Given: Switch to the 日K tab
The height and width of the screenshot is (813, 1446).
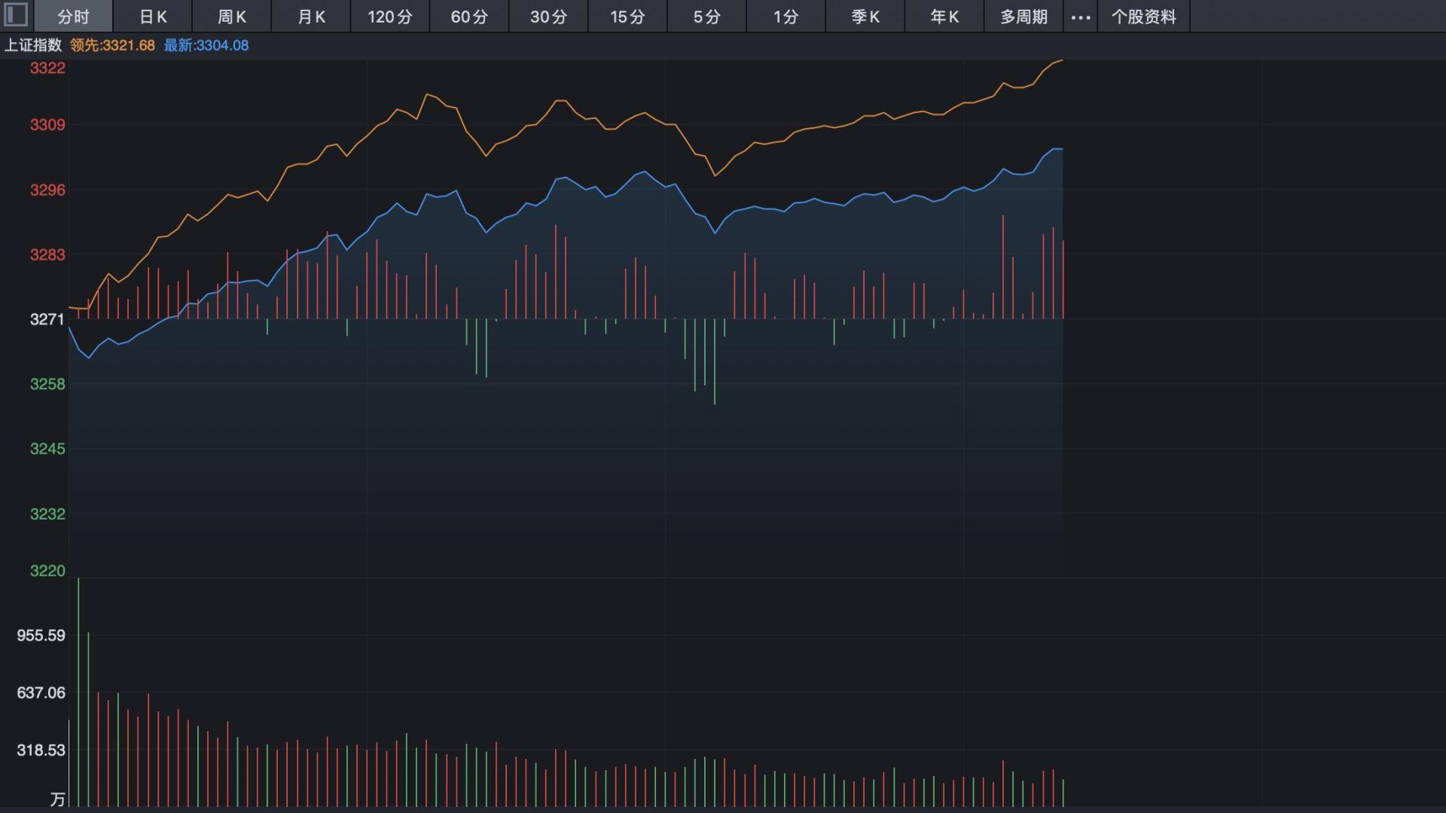Looking at the screenshot, I should coord(153,17).
